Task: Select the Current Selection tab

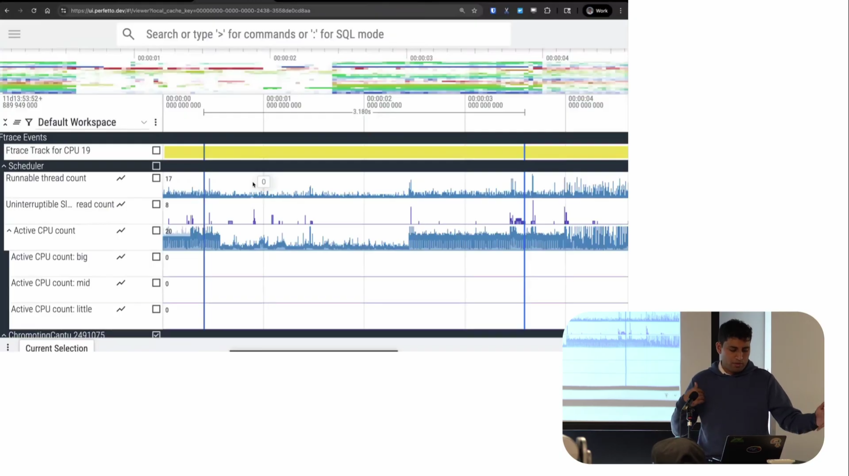Action: click(57, 348)
